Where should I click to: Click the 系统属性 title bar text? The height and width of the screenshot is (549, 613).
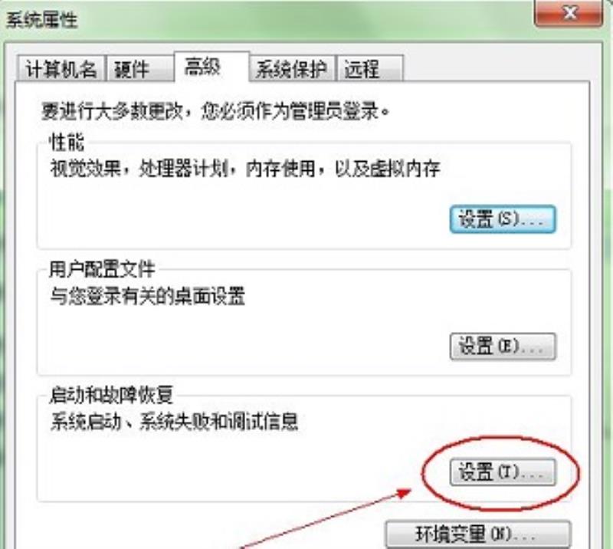point(41,20)
